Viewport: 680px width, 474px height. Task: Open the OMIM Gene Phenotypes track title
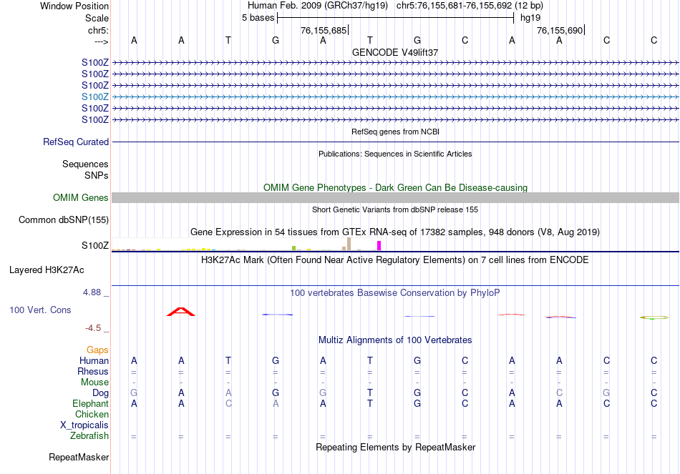point(395,187)
